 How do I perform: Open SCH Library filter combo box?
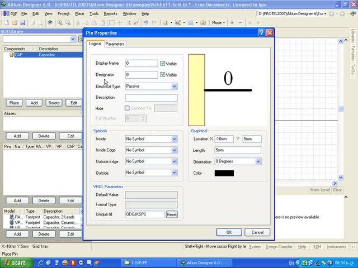73,39
